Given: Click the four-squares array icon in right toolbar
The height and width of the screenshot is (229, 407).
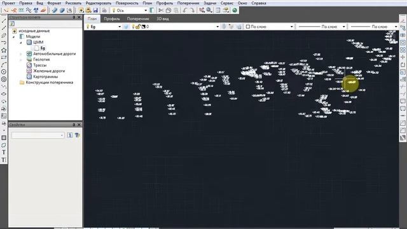Looking at the screenshot, I should (403, 50).
